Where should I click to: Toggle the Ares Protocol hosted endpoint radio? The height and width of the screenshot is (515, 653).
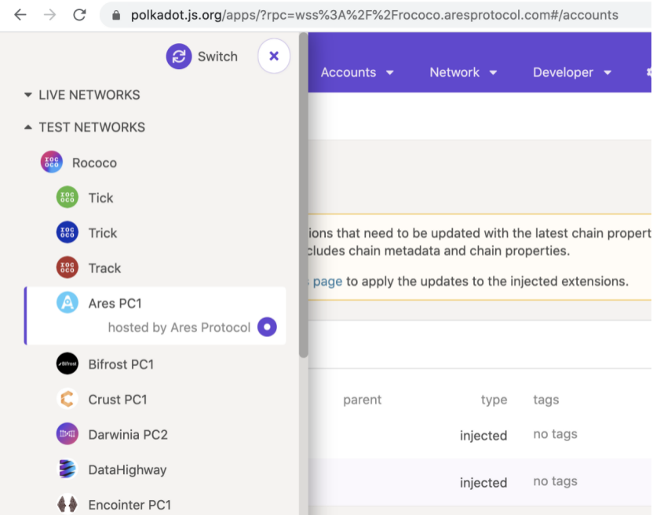pos(267,327)
